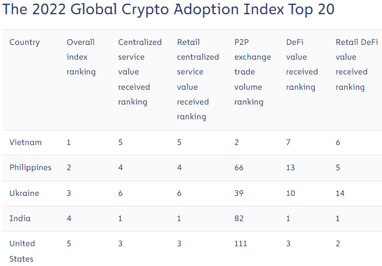
Task: Click the United States country cell
Action: 22,251
